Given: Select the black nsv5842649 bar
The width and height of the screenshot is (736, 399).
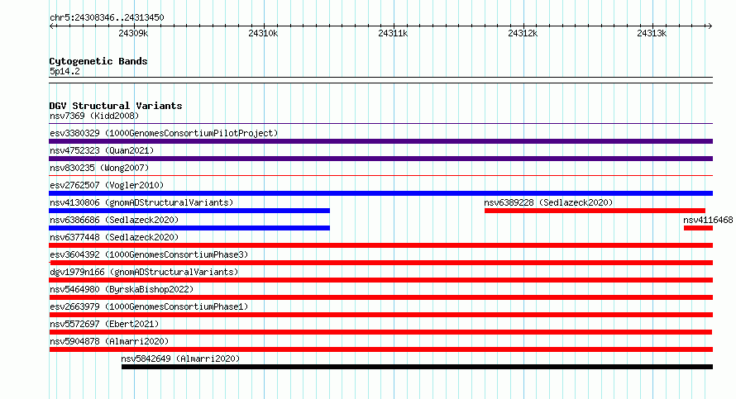Looking at the screenshot, I should (417, 367).
